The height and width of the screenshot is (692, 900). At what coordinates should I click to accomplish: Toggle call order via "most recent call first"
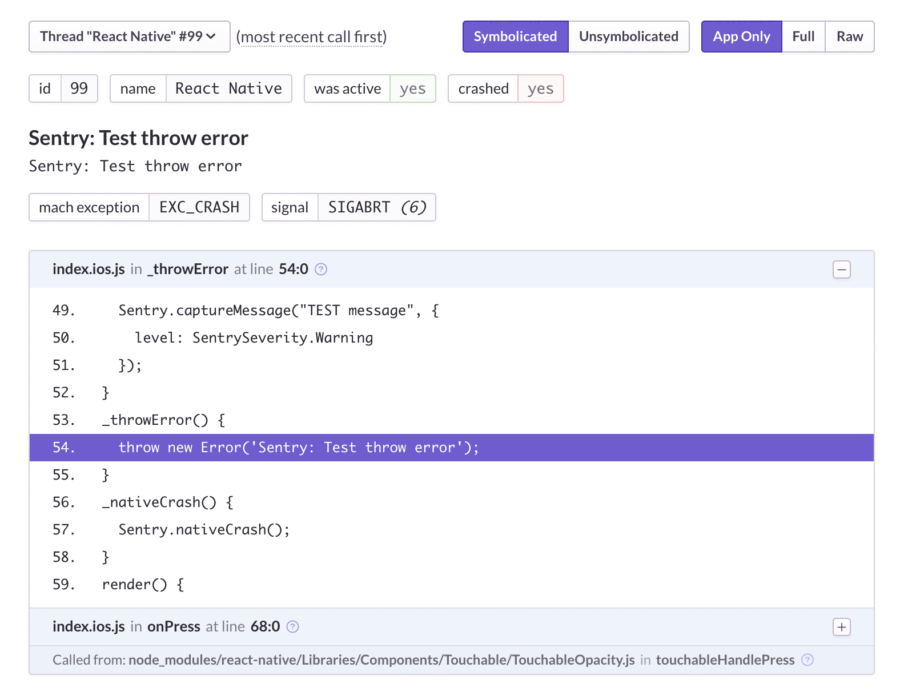[311, 37]
